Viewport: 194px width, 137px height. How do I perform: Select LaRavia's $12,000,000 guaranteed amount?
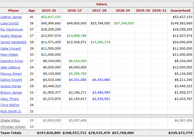tap(182, 67)
